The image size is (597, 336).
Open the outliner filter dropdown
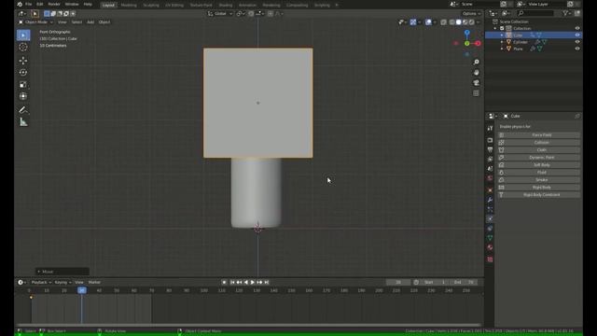tap(567, 13)
